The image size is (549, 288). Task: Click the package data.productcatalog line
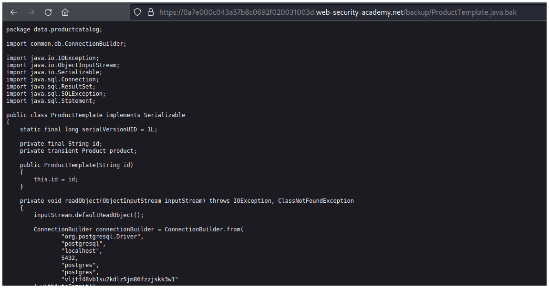point(54,30)
